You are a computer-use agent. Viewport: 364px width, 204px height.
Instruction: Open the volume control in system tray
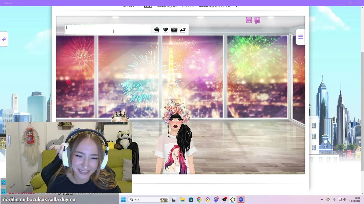345,199
